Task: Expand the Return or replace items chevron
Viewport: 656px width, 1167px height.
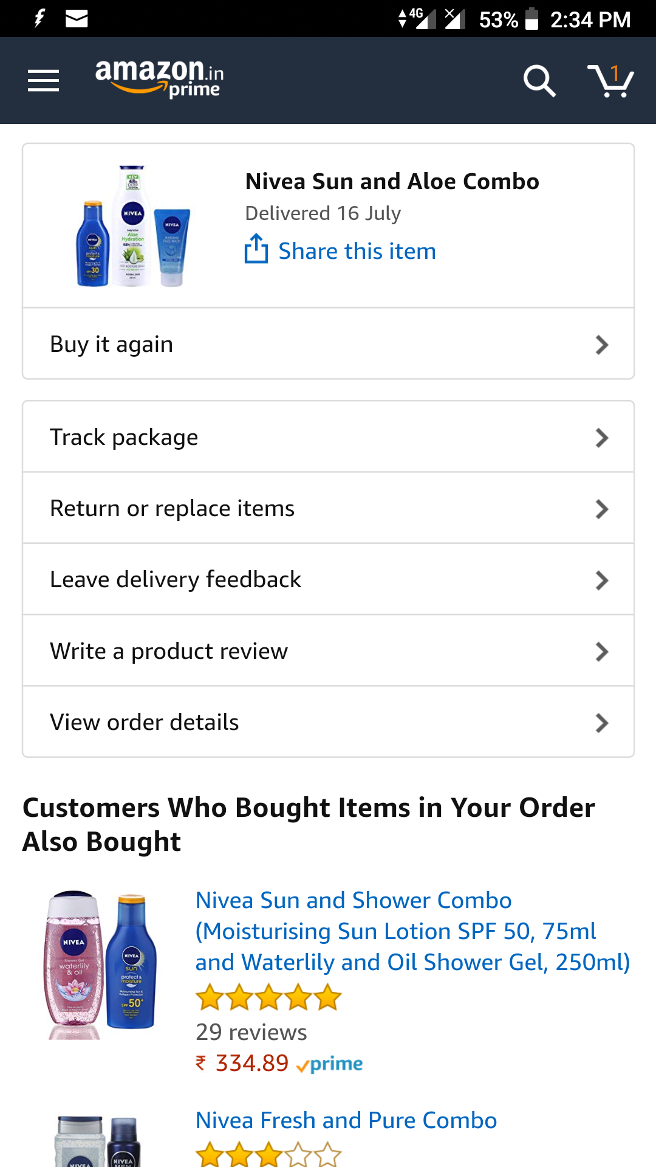Action: [601, 509]
